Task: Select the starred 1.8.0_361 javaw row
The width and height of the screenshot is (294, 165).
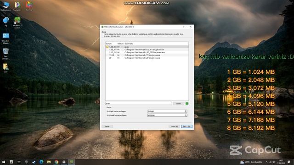Action: (x=147, y=47)
